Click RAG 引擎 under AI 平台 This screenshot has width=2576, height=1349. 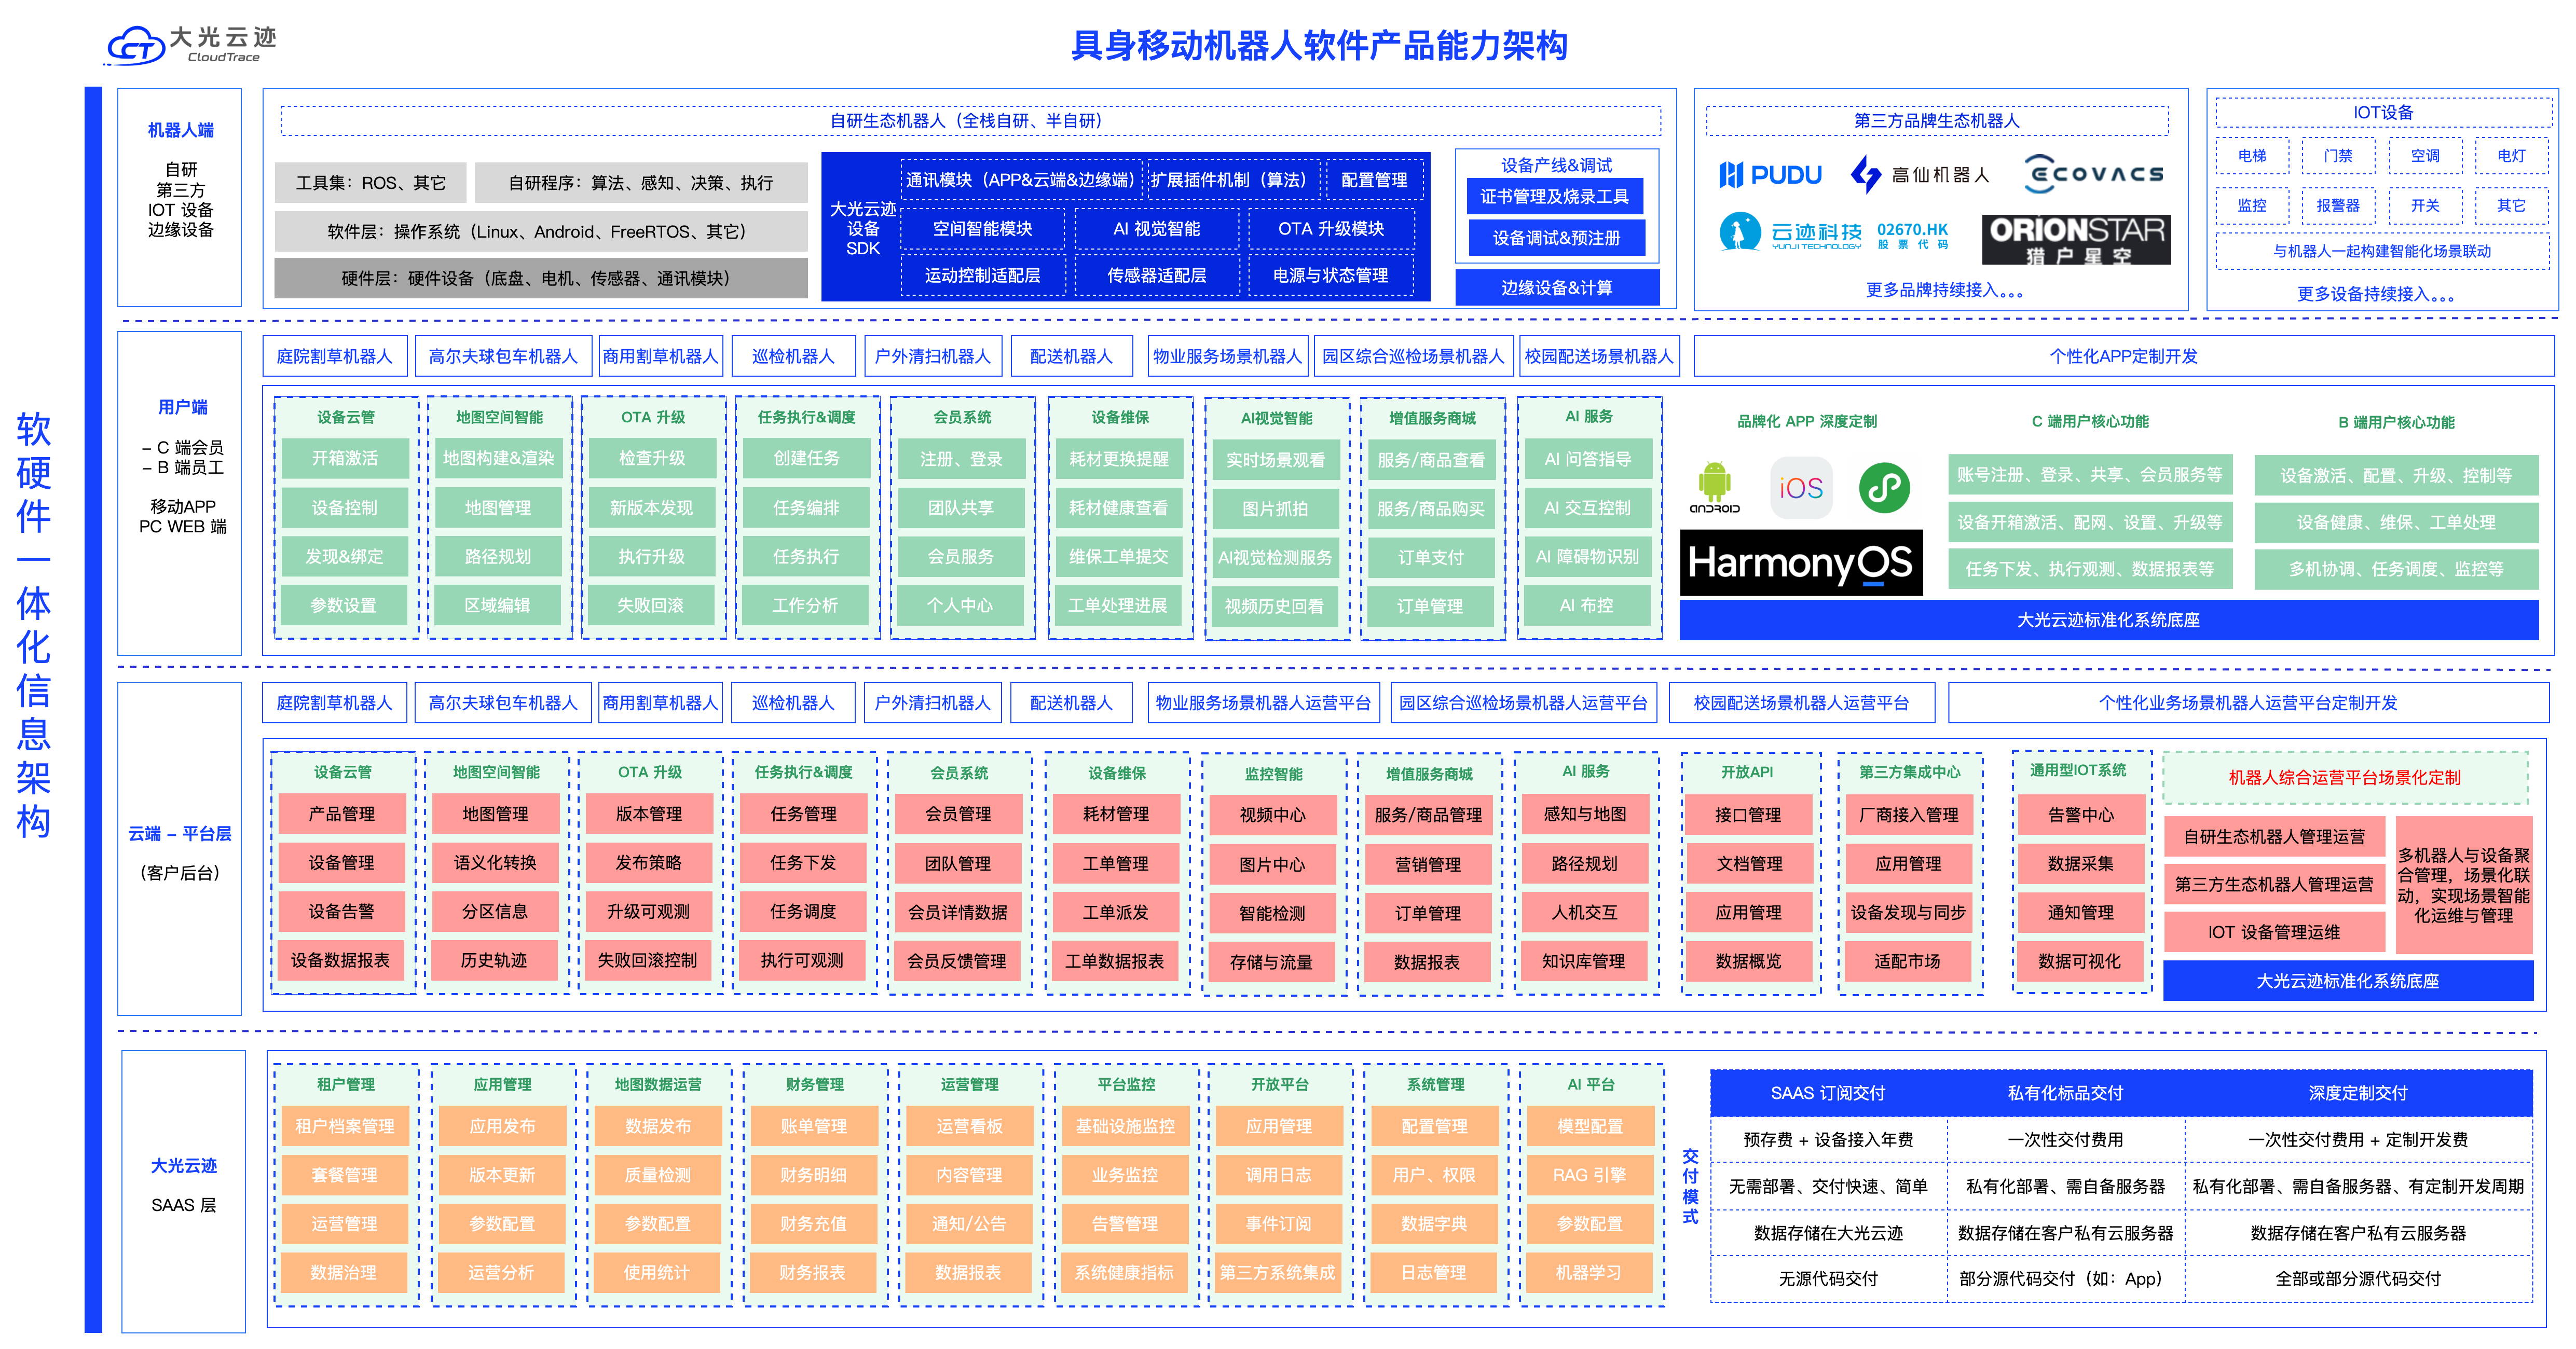[x=1589, y=1175]
